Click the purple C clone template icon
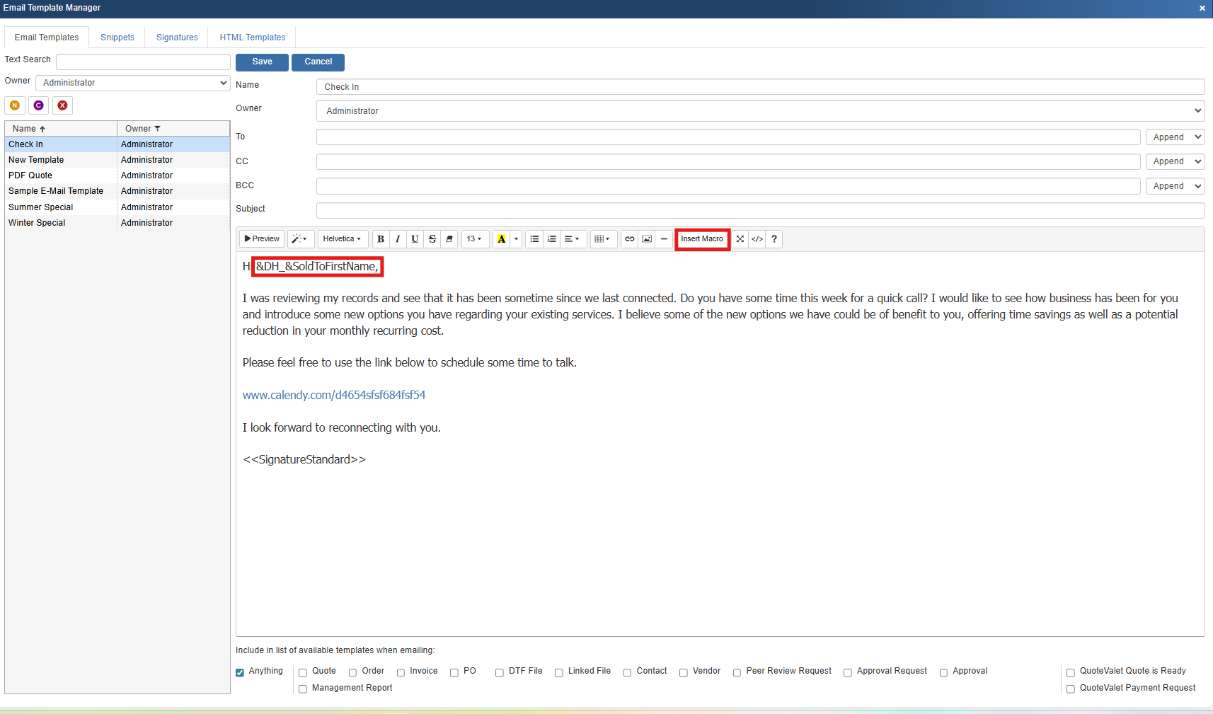 pyautogui.click(x=39, y=105)
